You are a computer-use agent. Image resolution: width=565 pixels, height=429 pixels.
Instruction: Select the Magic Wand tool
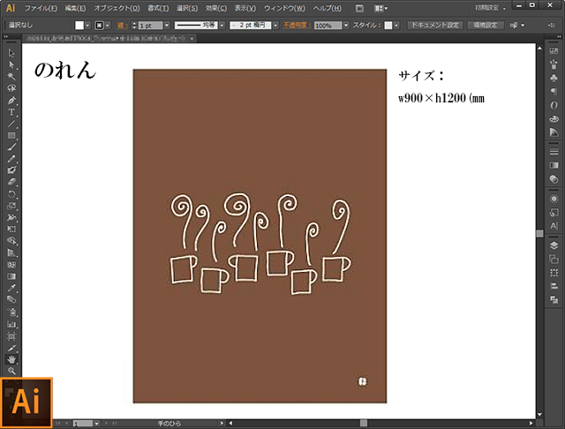11,77
